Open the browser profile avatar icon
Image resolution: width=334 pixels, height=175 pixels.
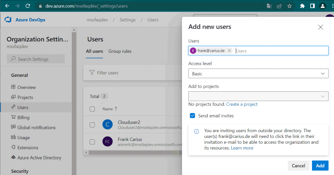pyautogui.click(x=323, y=6)
